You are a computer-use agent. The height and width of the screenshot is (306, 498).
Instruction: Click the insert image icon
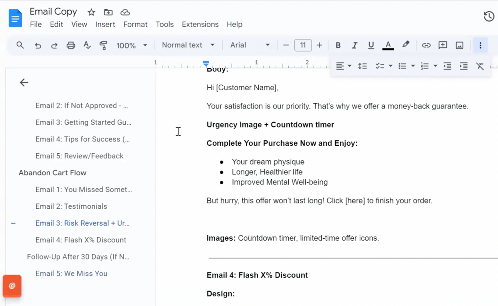click(459, 45)
